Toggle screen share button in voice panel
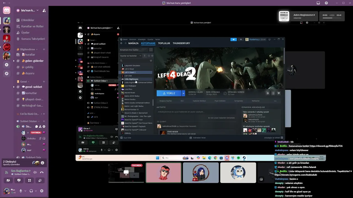The width and height of the screenshot is (353, 198). click(x=19, y=180)
